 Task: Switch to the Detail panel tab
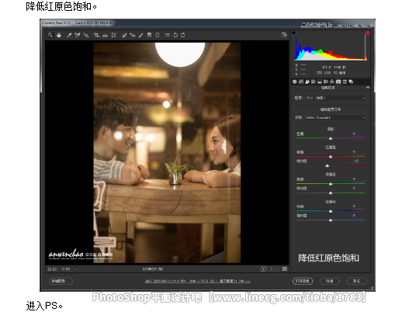307,81
